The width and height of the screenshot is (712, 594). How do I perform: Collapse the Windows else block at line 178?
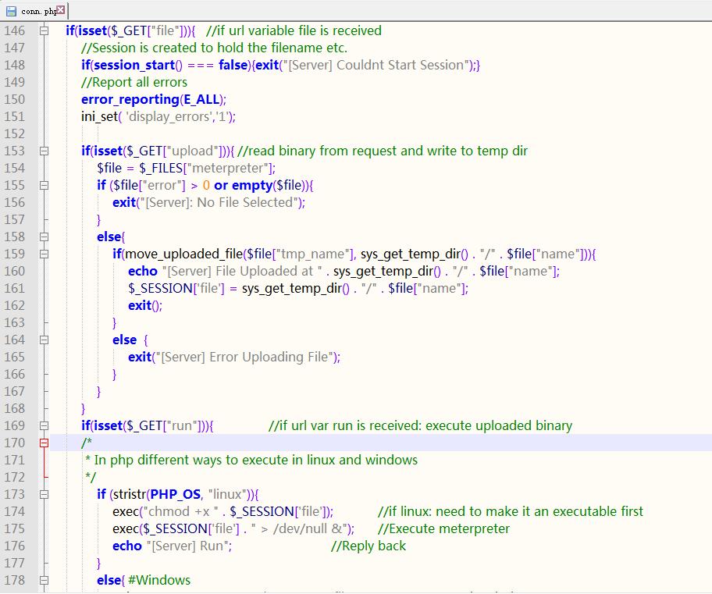(x=44, y=581)
